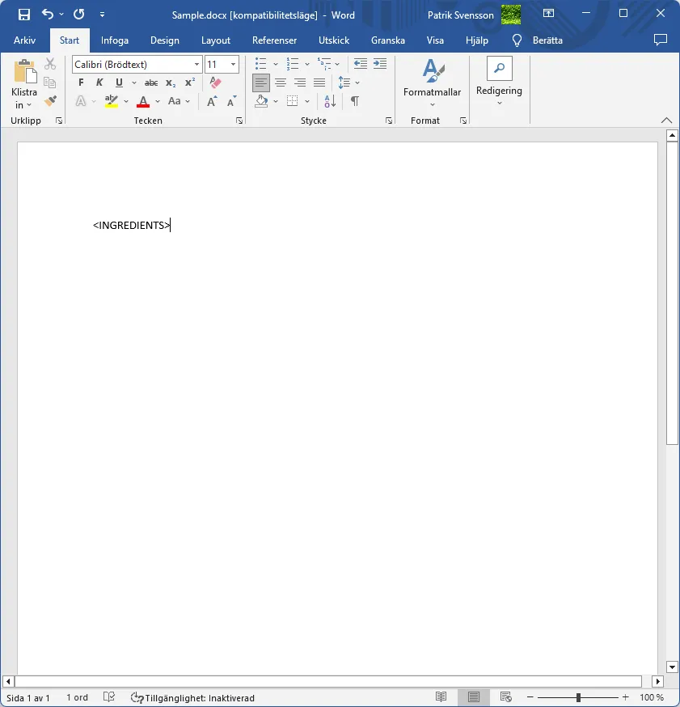Apply red font color
The height and width of the screenshot is (707, 680).
(x=143, y=101)
